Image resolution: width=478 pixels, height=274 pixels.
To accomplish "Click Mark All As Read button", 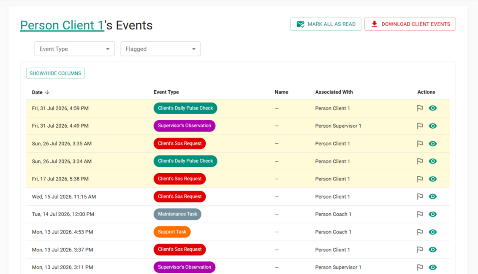I will pyautogui.click(x=326, y=24).
